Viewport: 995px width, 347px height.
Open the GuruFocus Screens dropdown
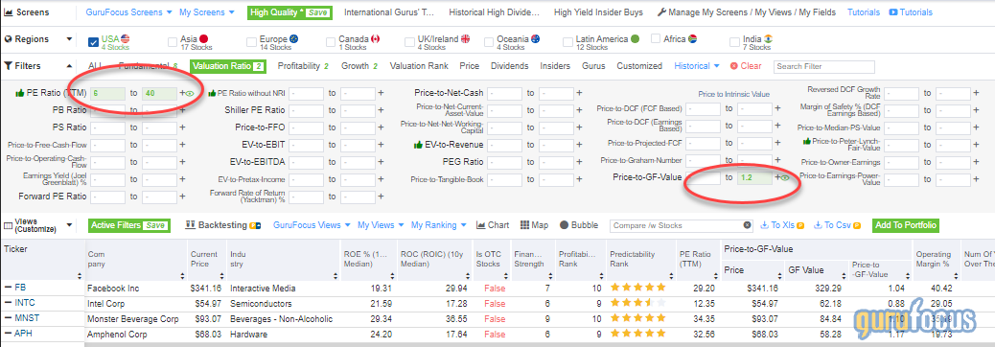tap(128, 12)
